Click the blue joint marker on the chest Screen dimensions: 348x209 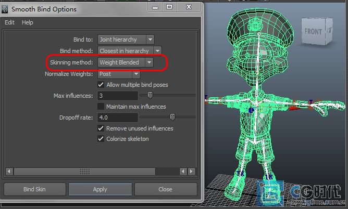click(251, 110)
